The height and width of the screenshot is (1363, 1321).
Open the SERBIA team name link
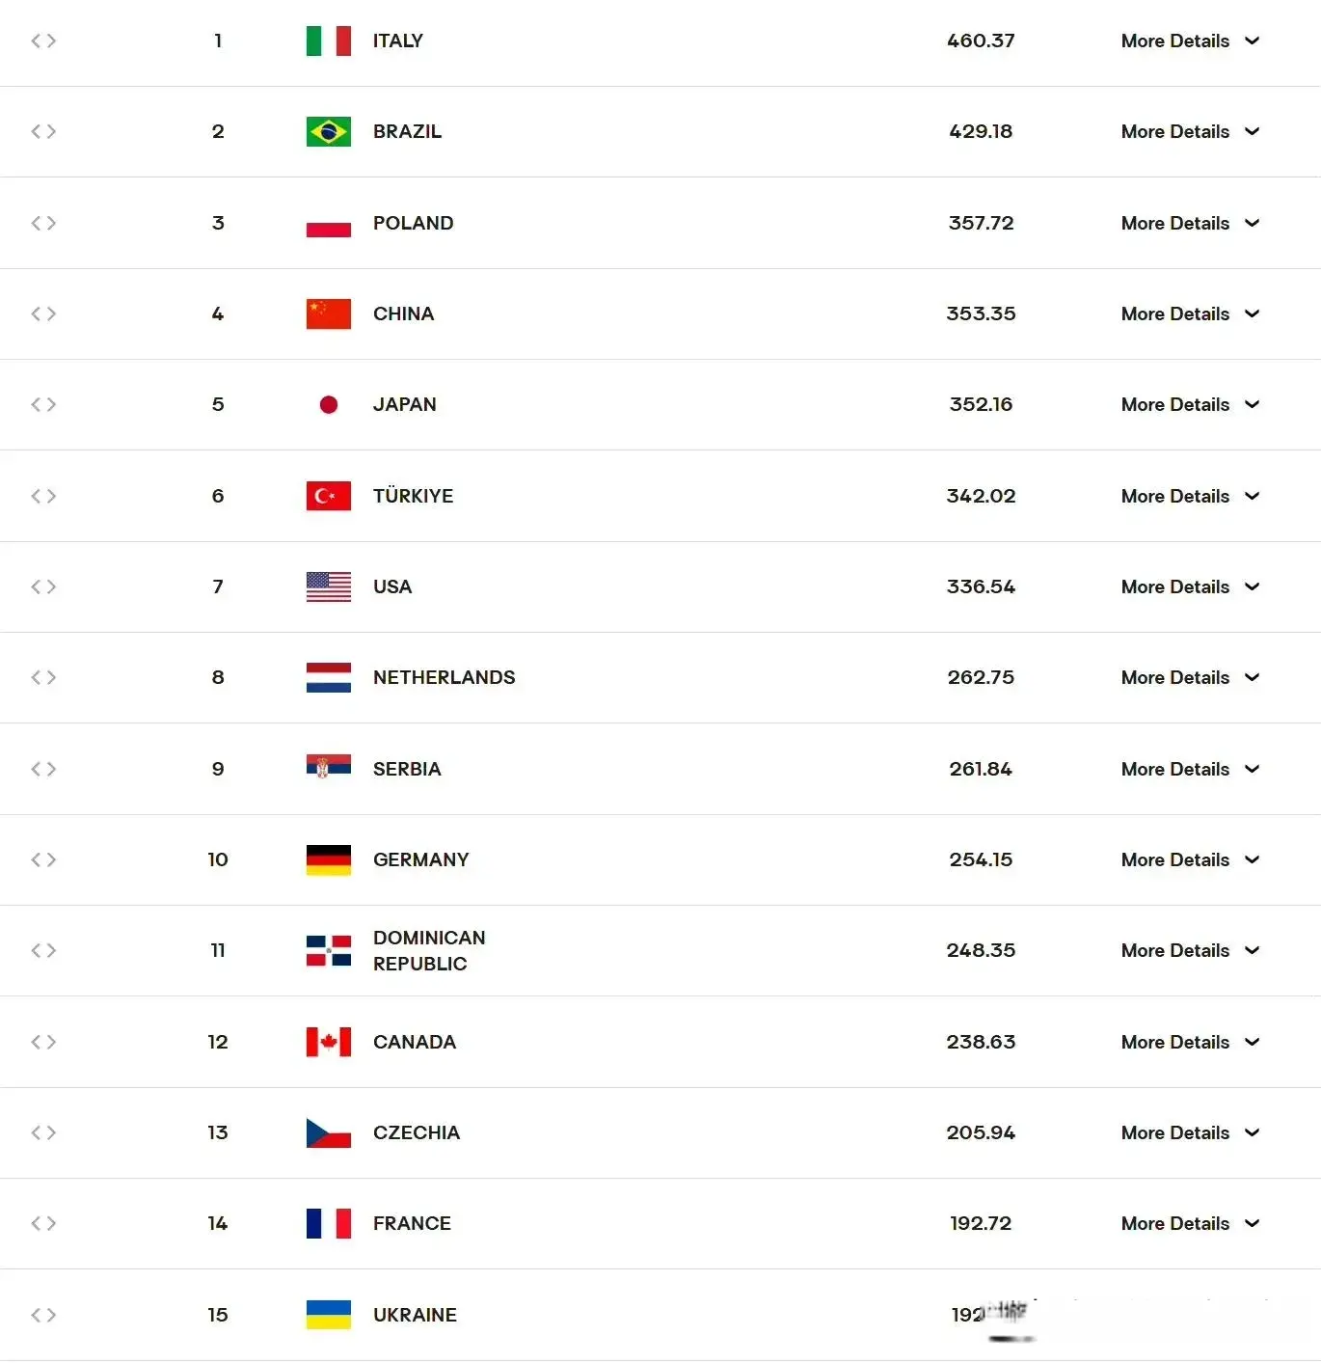(x=407, y=769)
